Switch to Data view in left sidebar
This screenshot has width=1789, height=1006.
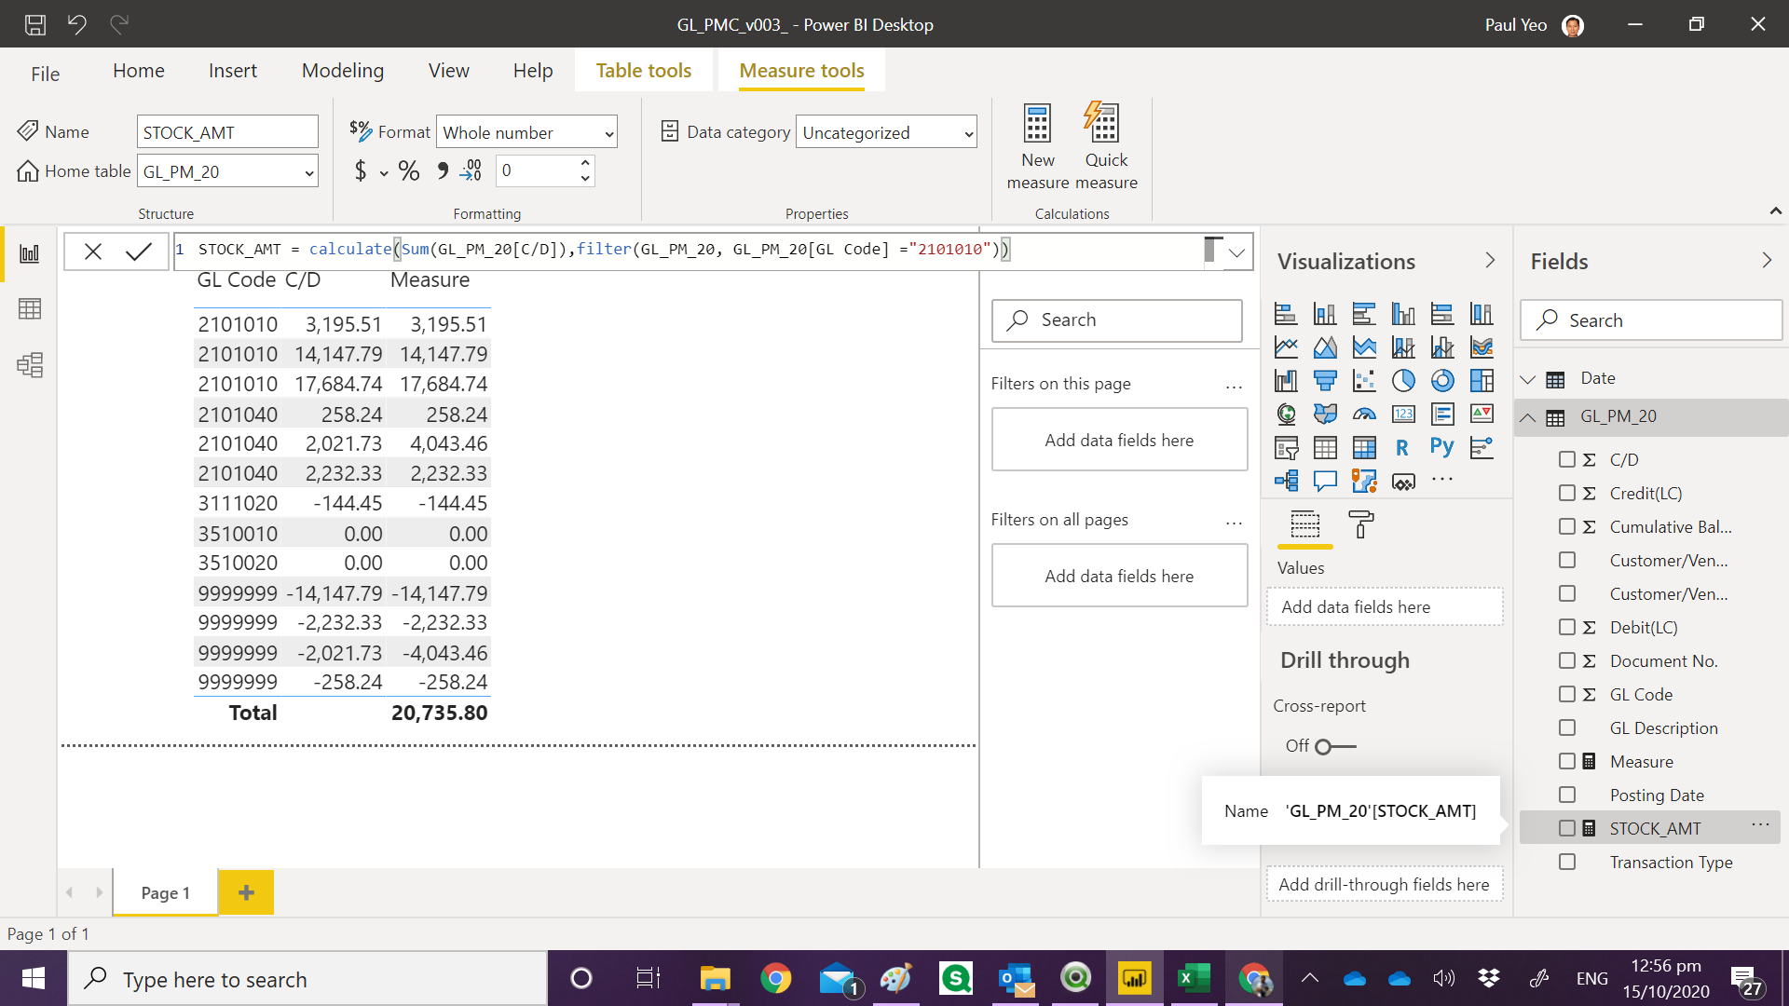pyautogui.click(x=30, y=309)
